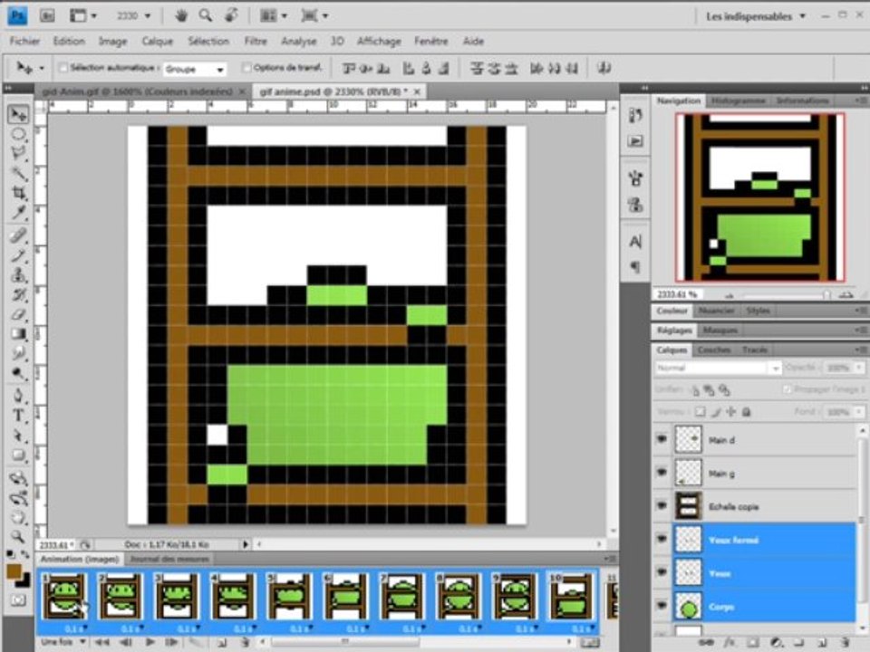870x652 pixels.
Task: Select the Eraser tool
Action: point(18,314)
